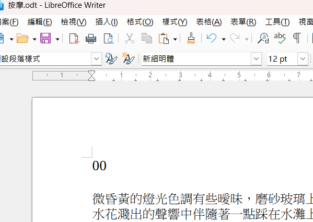Open Find and Replace icon
Screen dimensions: 313x222
click(x=263, y=38)
